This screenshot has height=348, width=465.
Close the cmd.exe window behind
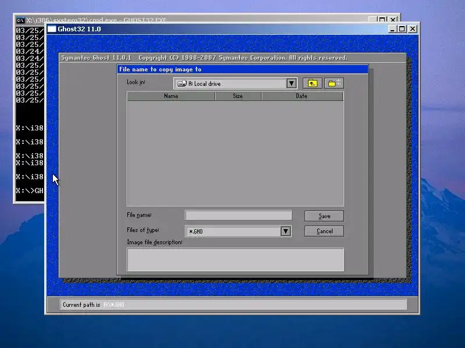393,20
